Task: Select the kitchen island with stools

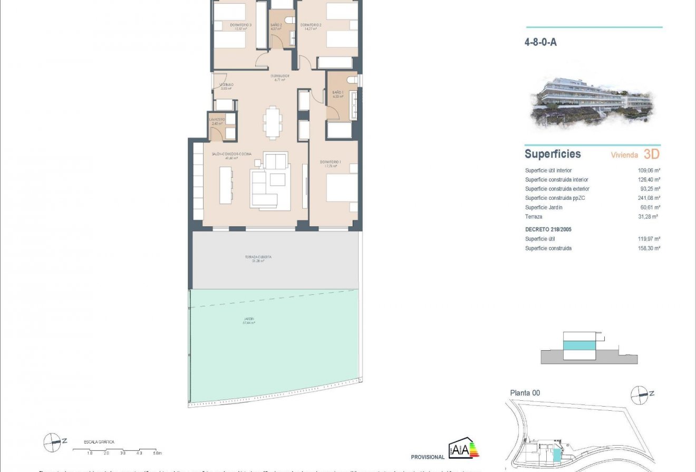Action: tap(226, 185)
